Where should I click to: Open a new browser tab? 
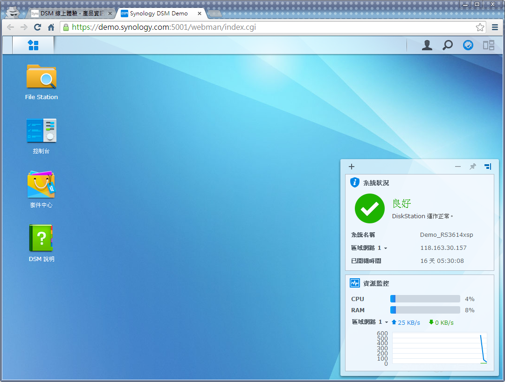(x=214, y=13)
